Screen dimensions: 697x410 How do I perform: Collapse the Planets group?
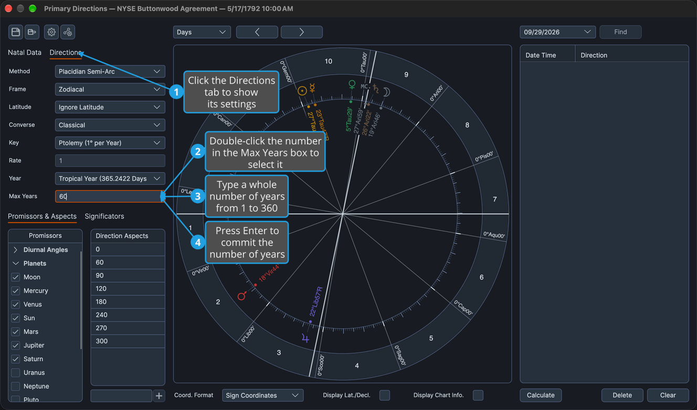pos(16,264)
